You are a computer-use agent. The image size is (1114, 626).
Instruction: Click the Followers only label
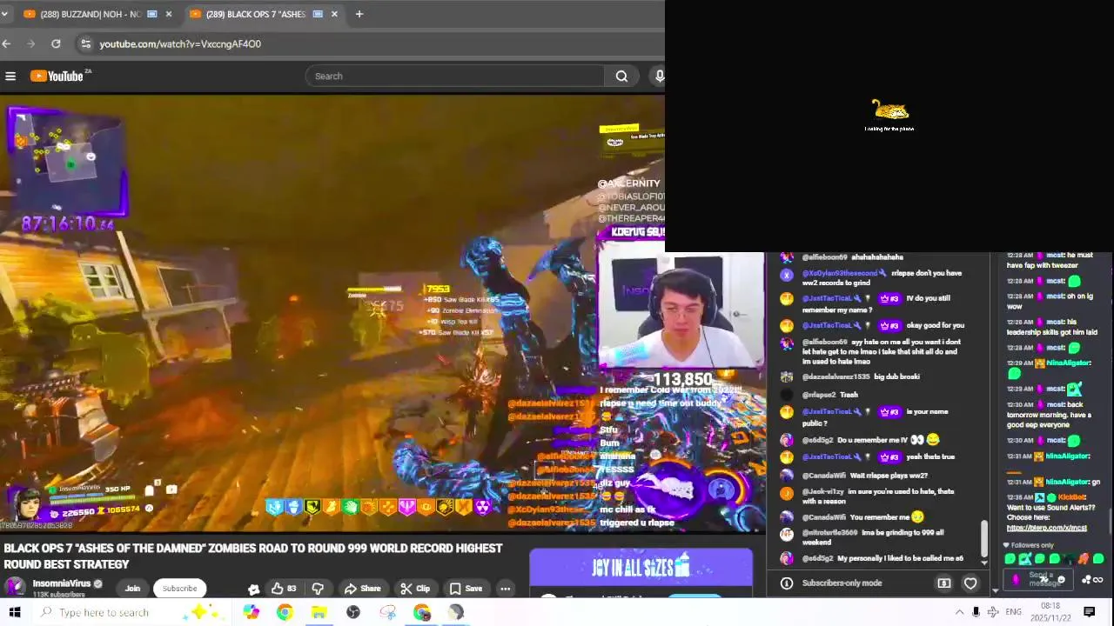[1032, 545]
